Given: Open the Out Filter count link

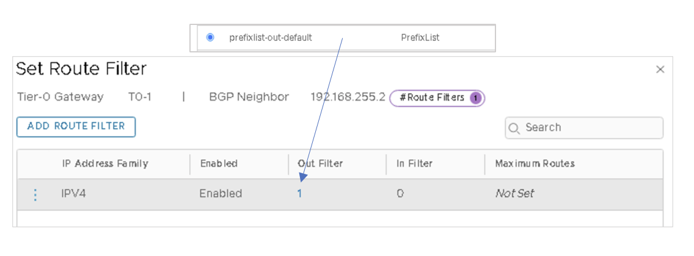Looking at the screenshot, I should [299, 194].
